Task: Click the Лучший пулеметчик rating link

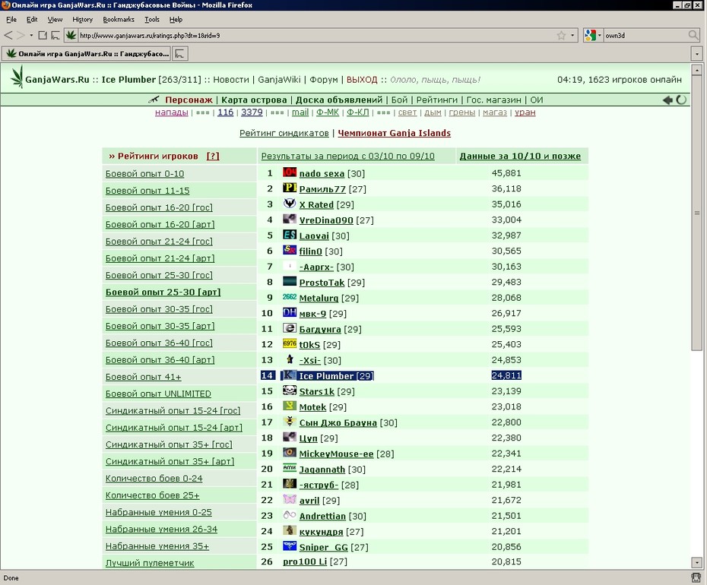Action: pyautogui.click(x=150, y=563)
